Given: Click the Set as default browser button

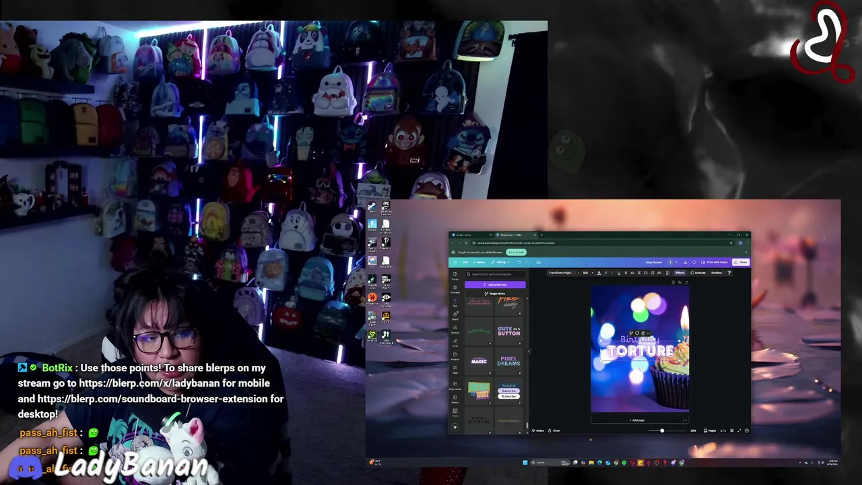Looking at the screenshot, I should 516,252.
